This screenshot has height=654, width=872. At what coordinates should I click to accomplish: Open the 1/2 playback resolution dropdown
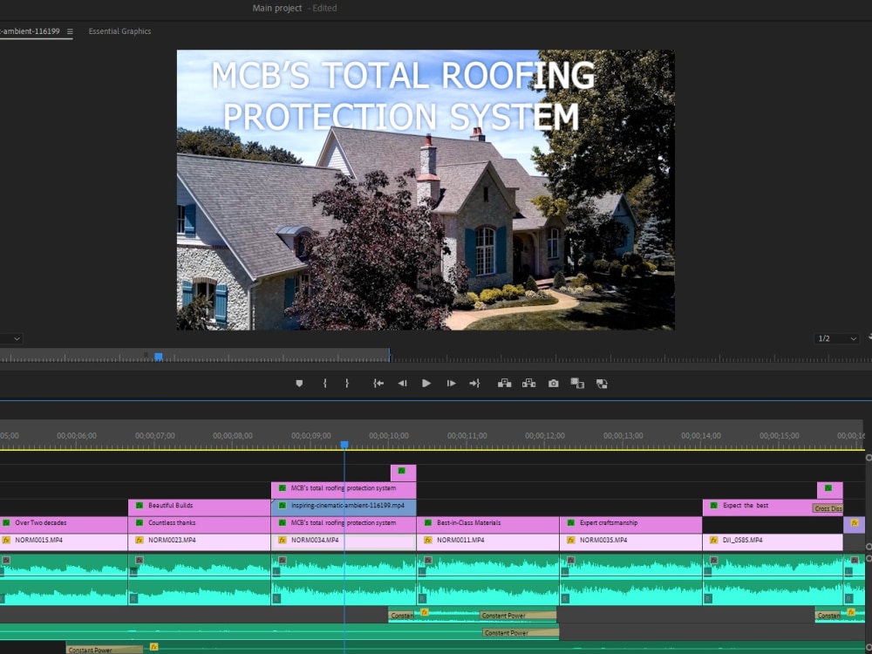click(836, 338)
